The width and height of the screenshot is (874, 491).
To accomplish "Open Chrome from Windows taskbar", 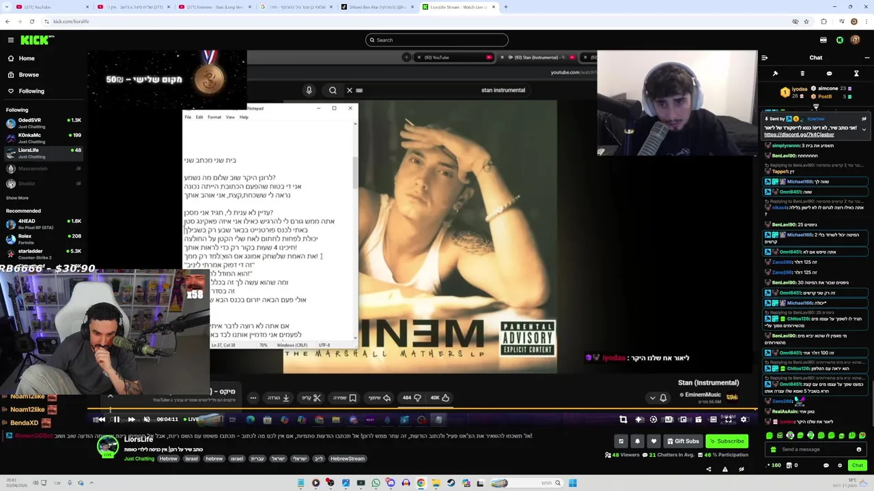I will [x=421, y=483].
